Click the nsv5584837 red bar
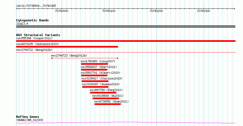This screenshot has height=126, width=243. click(94, 70)
